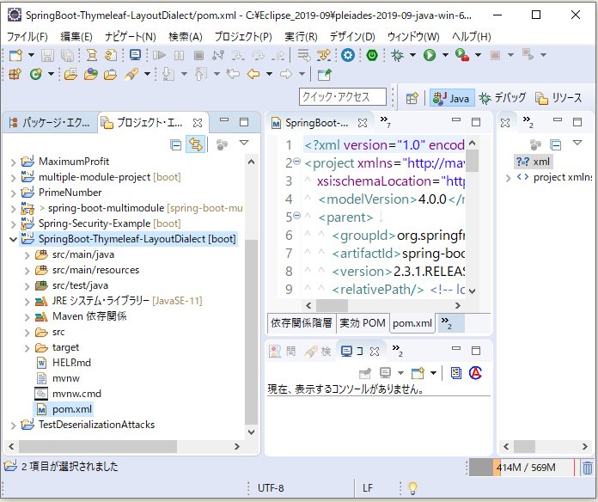Click Project Explorer vertical scrollbar thumb
This screenshot has height=502, width=598.
point(251,332)
